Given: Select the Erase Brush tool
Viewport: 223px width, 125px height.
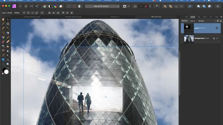Looking at the screenshot, I should click(x=8, y=42).
